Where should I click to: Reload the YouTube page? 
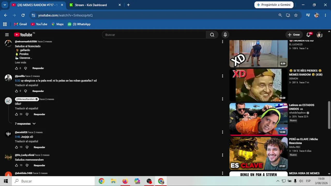[23, 15]
